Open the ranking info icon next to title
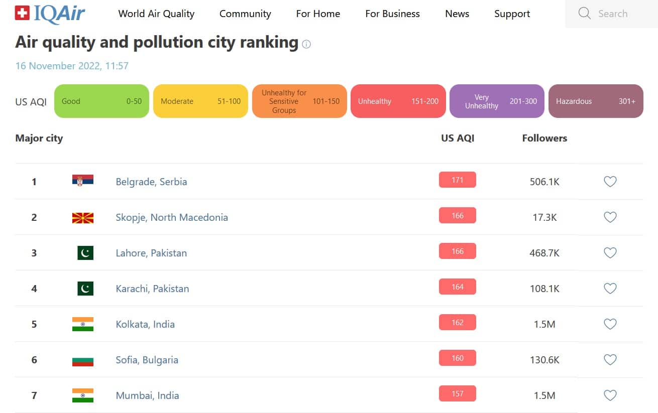658x413 pixels. 306,44
